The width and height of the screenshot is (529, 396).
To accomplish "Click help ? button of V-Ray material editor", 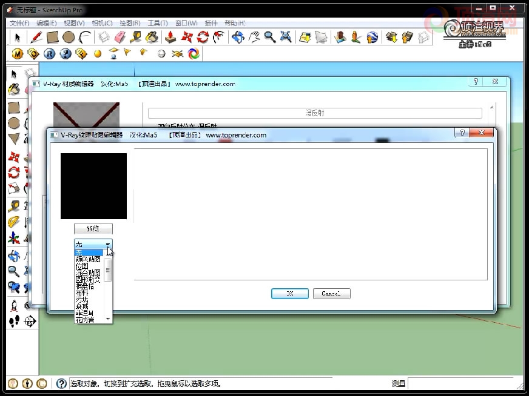I will coord(476,82).
